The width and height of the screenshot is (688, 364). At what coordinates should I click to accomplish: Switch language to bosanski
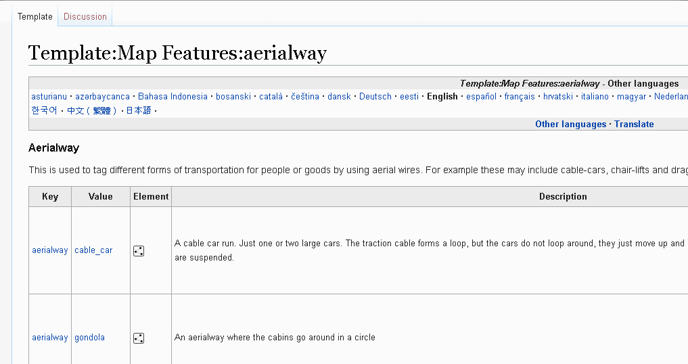pos(233,97)
